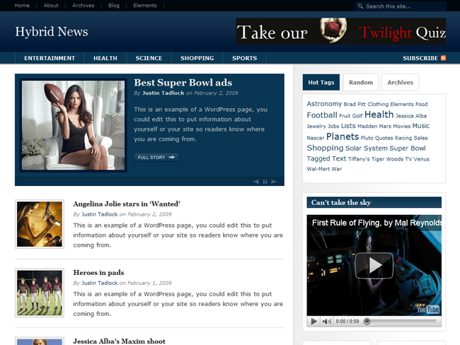
Task: Click the Pluto tag
Action: (367, 138)
